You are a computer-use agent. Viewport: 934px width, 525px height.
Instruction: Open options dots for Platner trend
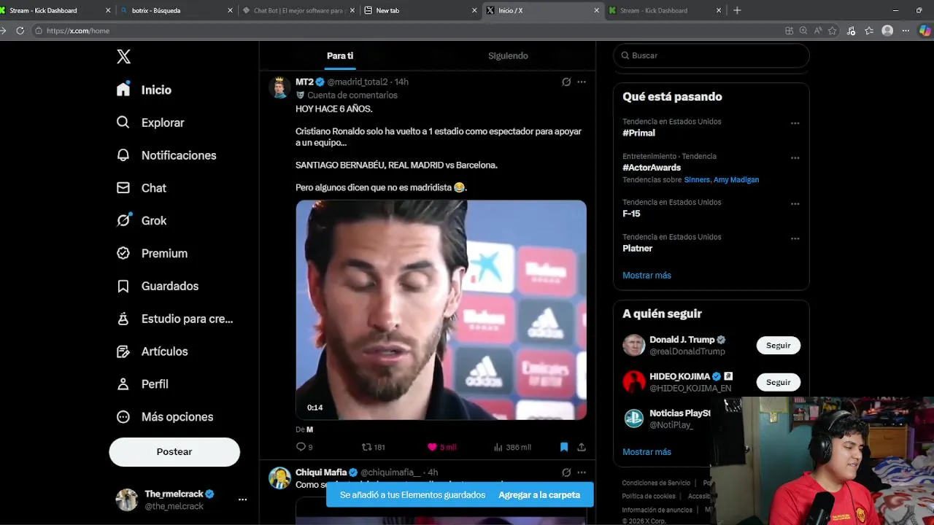tap(795, 238)
